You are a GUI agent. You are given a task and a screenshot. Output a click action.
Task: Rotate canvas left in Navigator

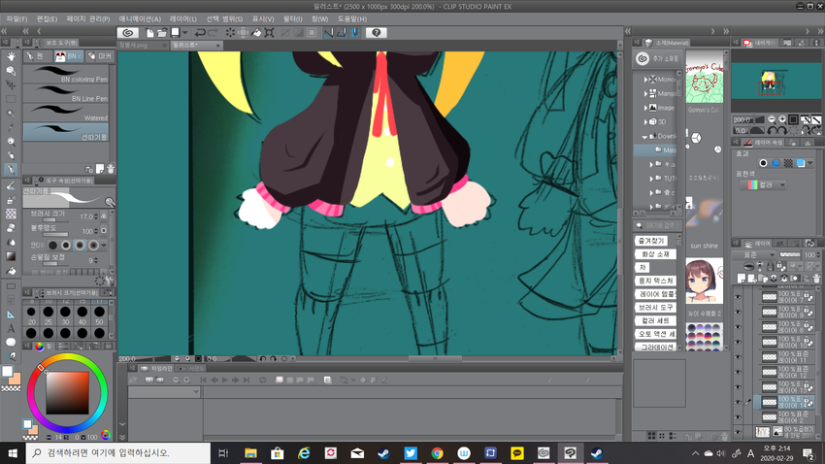(773, 130)
